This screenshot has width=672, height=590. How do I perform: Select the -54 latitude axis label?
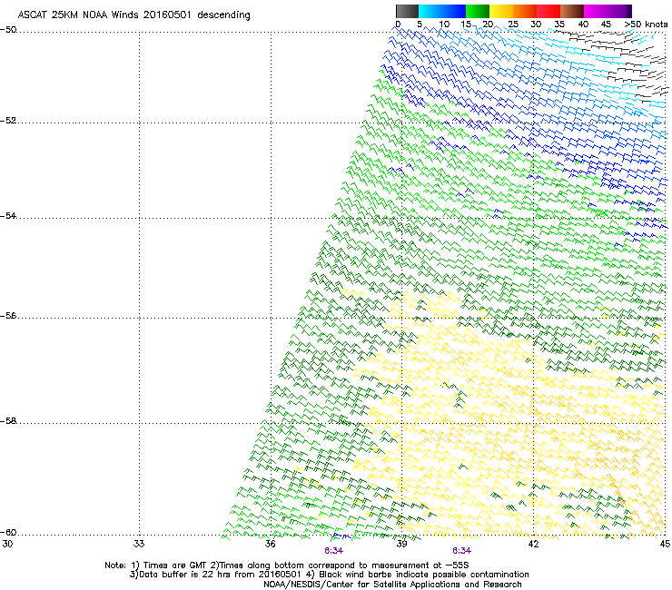(8, 215)
